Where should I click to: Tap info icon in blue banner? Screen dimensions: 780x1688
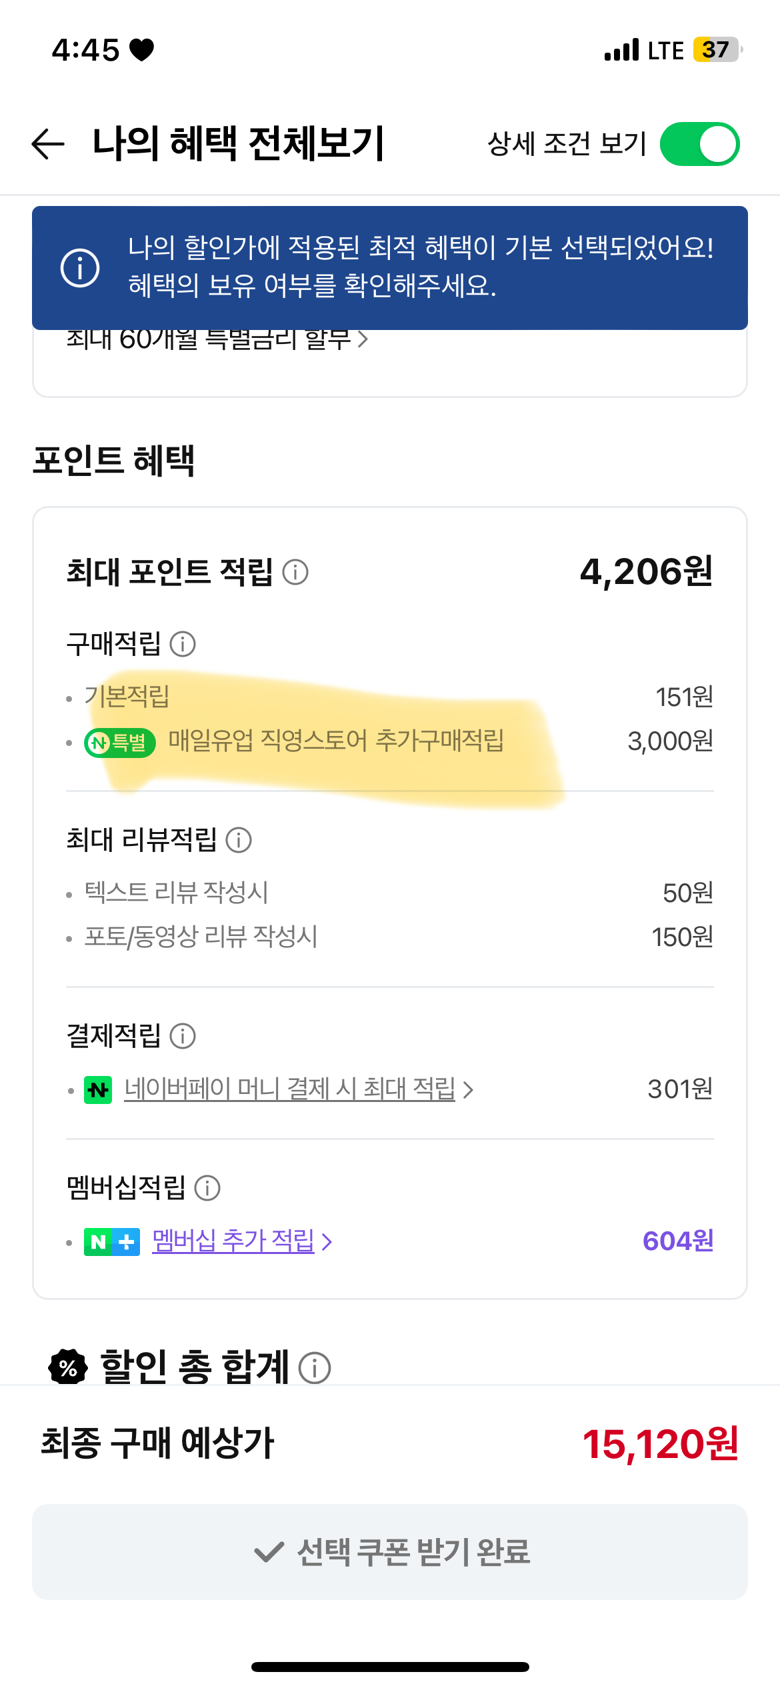coord(80,268)
